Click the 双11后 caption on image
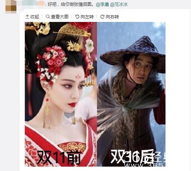 [x=133, y=157]
